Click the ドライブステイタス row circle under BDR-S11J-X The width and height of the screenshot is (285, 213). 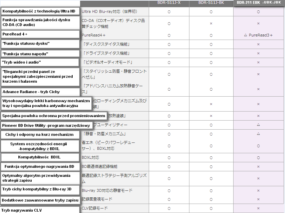[x=169, y=54]
